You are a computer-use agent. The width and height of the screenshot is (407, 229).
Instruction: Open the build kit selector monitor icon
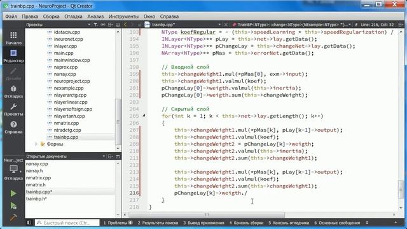point(13,169)
